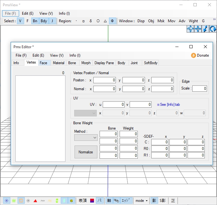Viewport: 217px width, 205px height.
Task: Select the δ lasso Region mode icon
Action: [x=90, y=21]
